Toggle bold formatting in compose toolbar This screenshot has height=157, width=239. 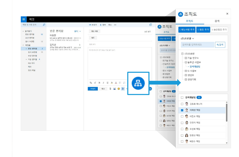pyautogui.click(x=99, y=83)
